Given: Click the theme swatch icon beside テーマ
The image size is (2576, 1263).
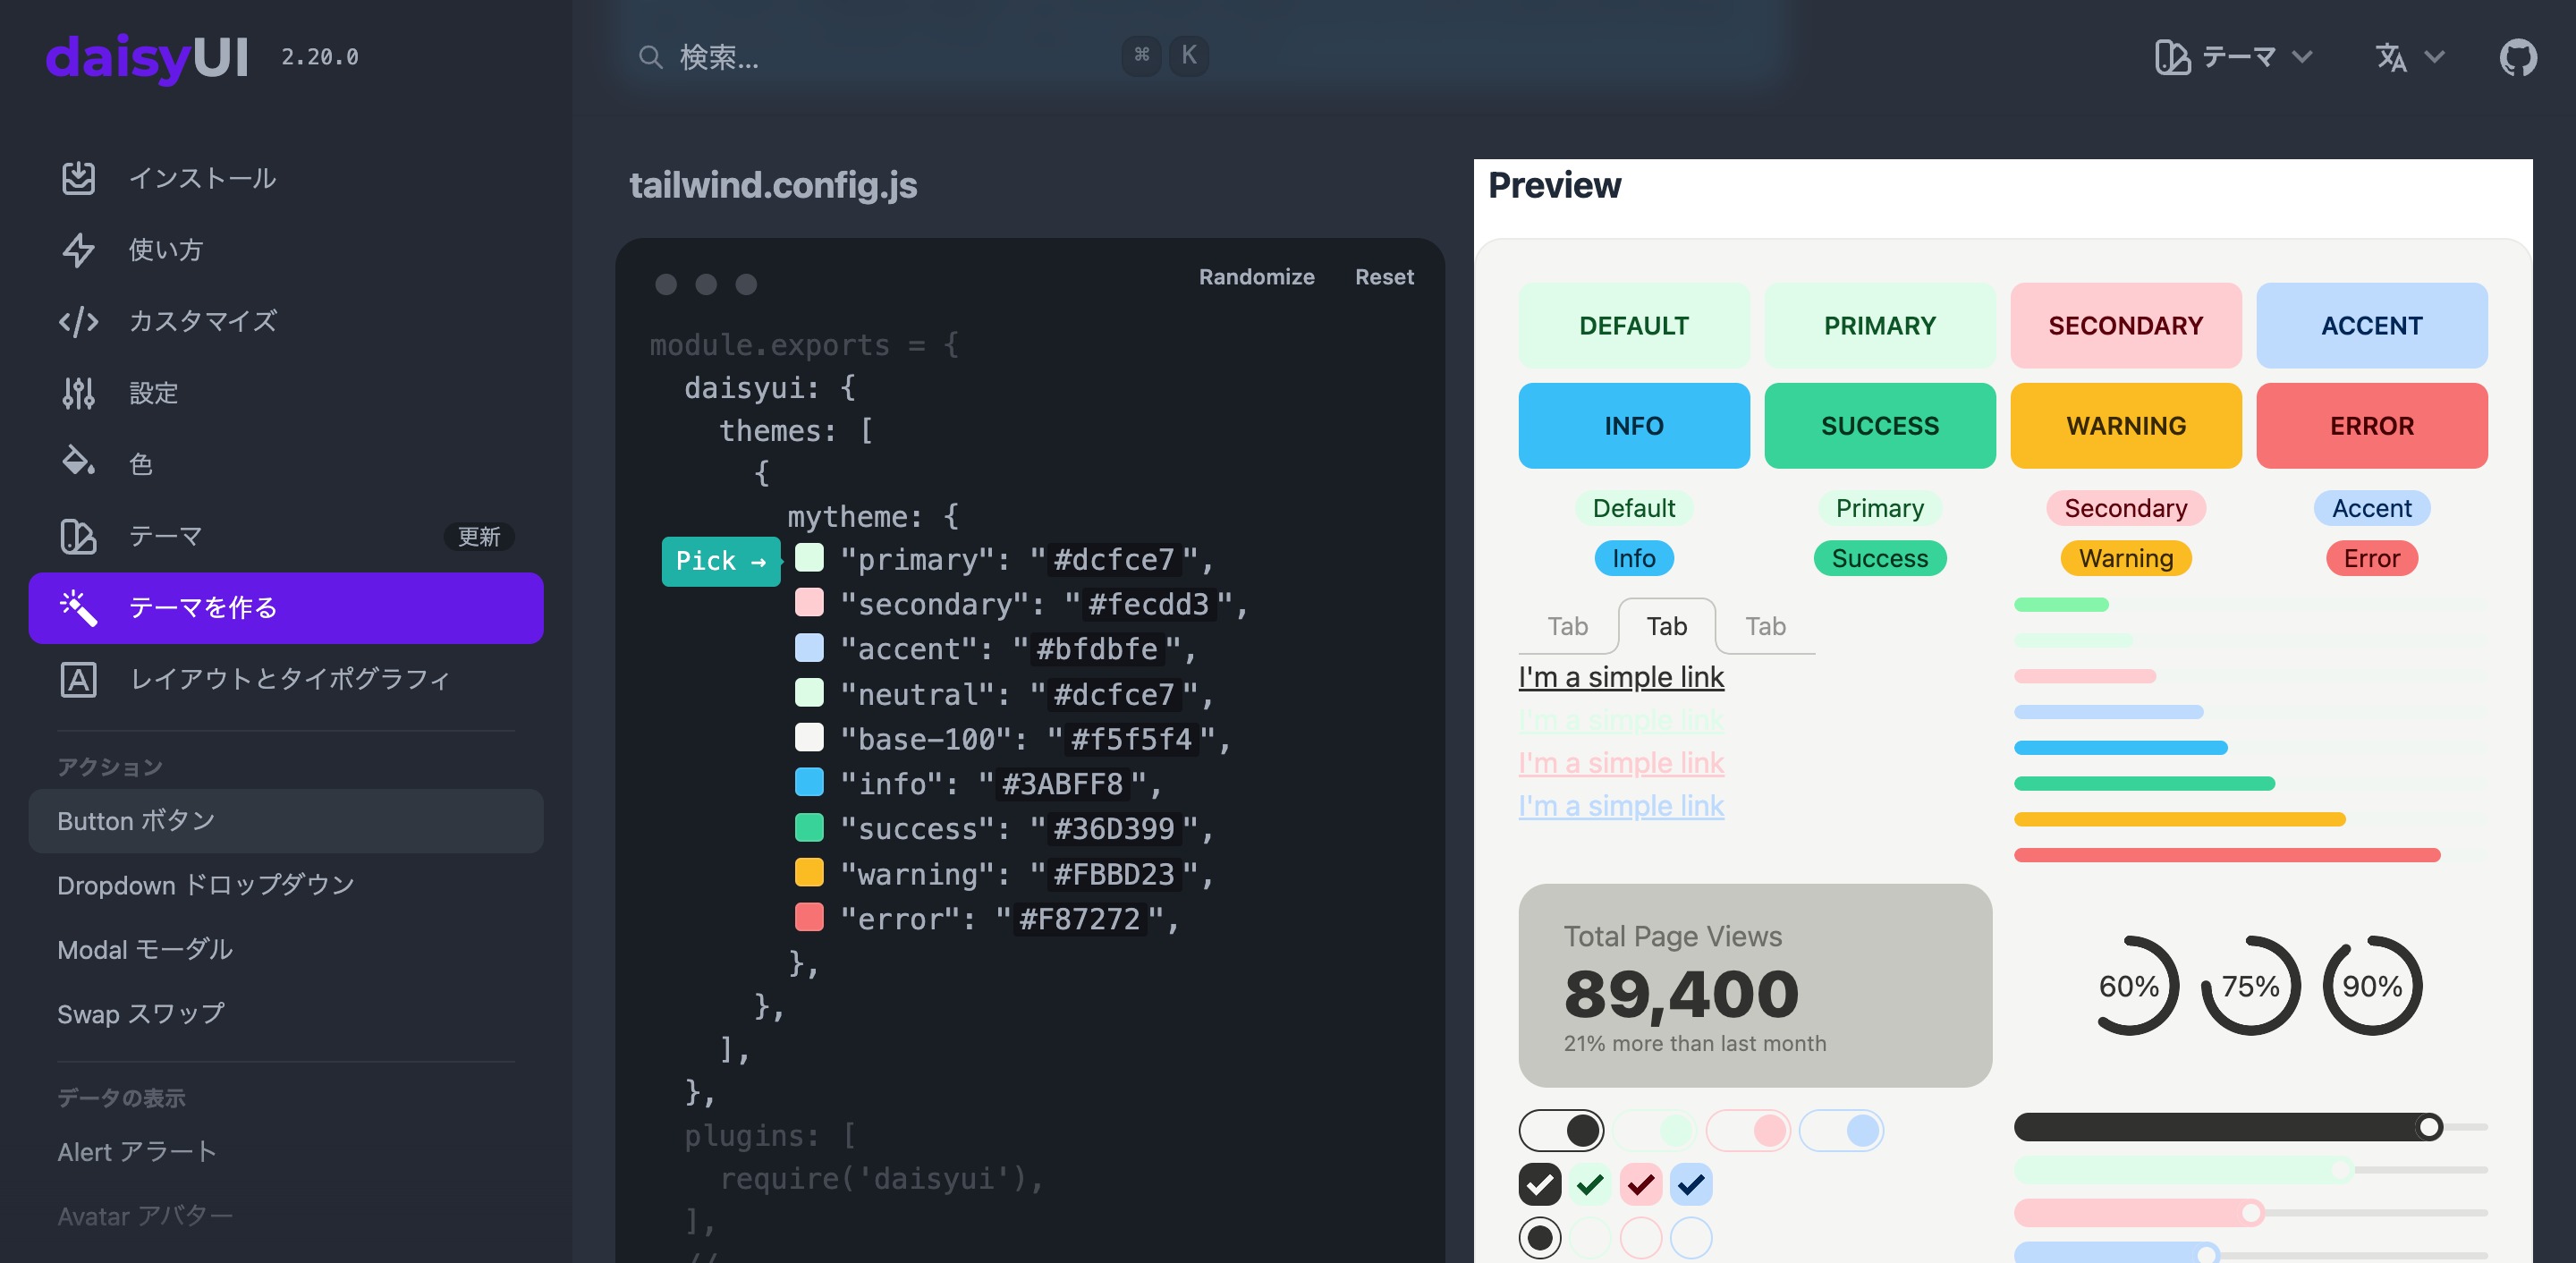Looking at the screenshot, I should tap(78, 536).
